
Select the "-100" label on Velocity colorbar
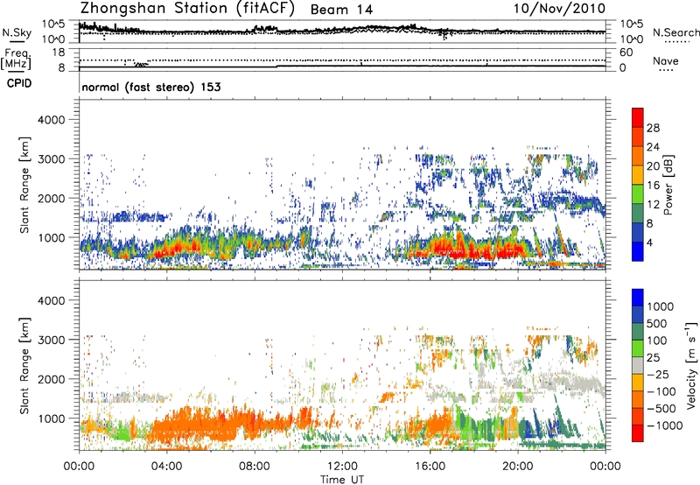click(x=661, y=391)
